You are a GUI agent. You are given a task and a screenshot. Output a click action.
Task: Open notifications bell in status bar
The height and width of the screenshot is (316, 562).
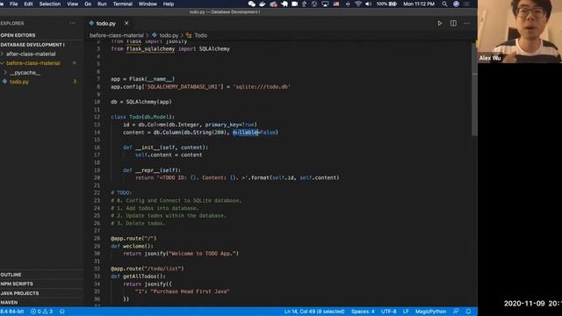(x=468, y=312)
